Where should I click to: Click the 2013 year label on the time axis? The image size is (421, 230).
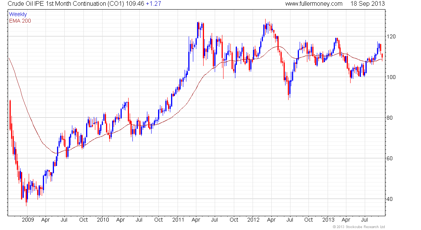(x=328, y=220)
